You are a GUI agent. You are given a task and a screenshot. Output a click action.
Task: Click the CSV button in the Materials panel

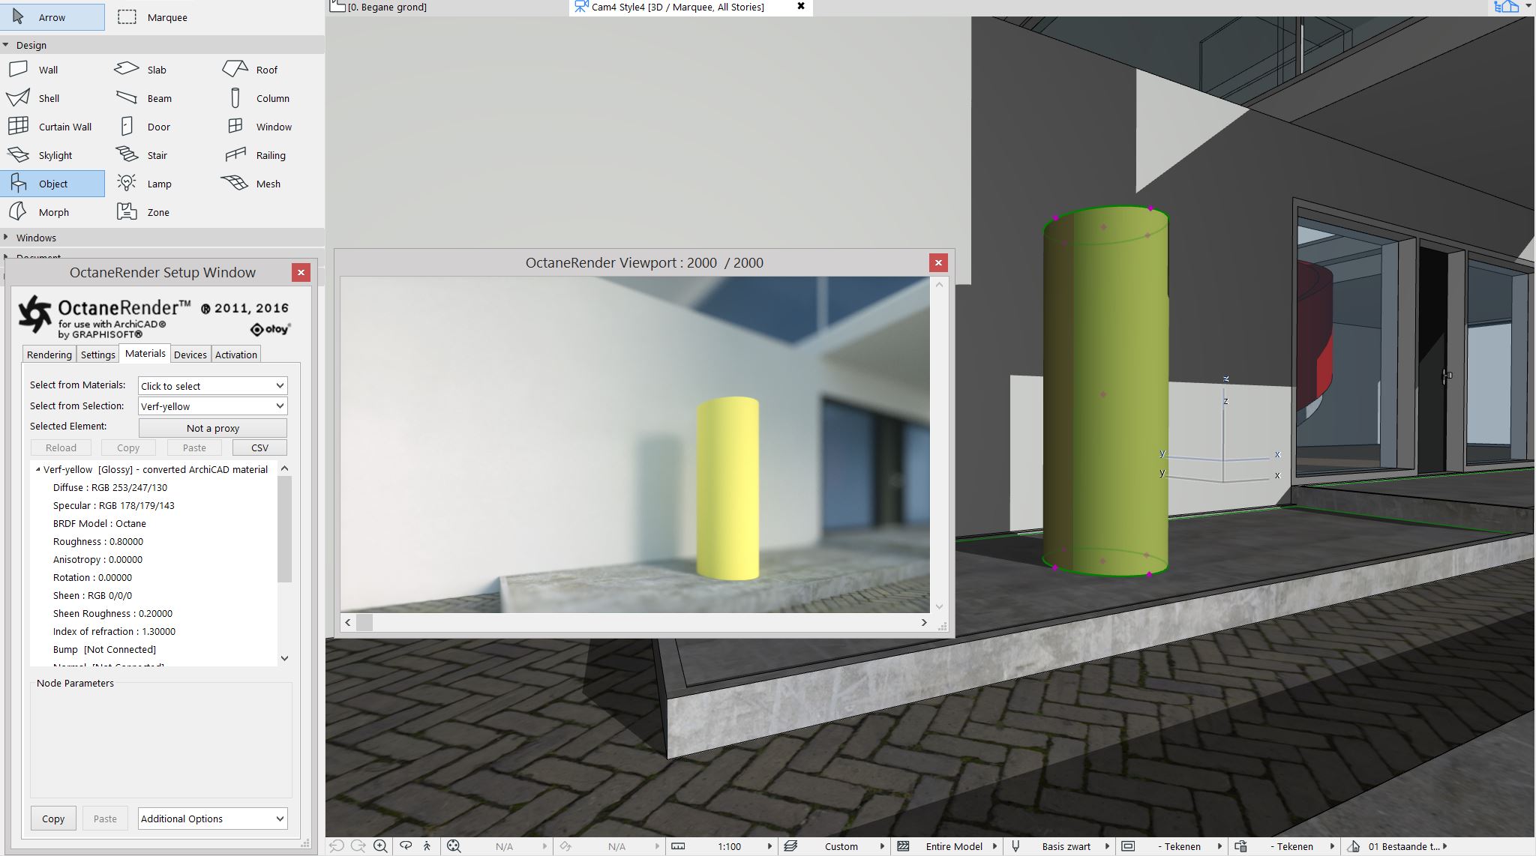point(259,447)
